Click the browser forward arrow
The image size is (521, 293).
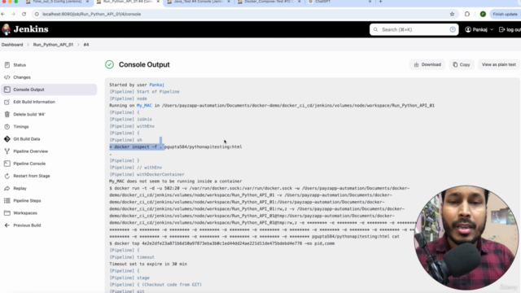pos(13,14)
